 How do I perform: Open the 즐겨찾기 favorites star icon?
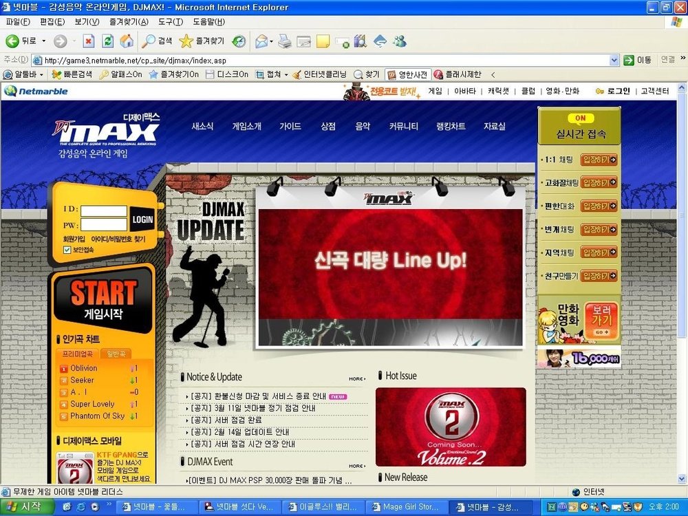(186, 41)
